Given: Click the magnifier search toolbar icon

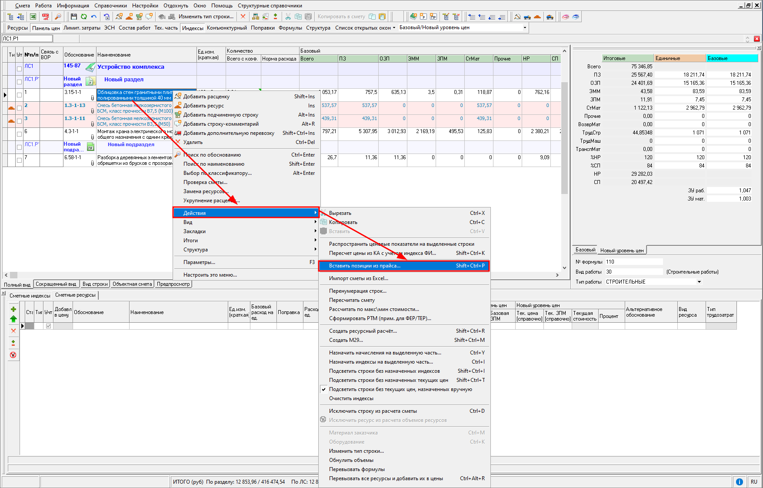Looking at the screenshot, I should 57,17.
